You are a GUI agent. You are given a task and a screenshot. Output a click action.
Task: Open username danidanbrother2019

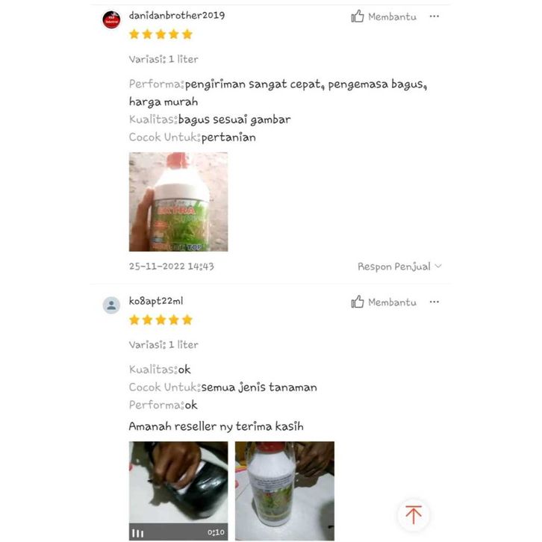(177, 16)
